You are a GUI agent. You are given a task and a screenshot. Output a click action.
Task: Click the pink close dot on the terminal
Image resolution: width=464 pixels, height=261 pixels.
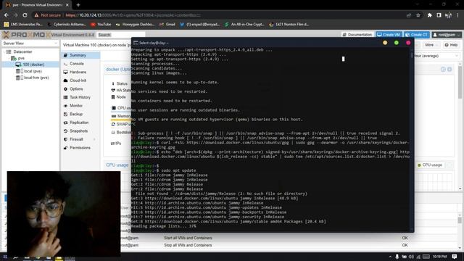point(408,43)
